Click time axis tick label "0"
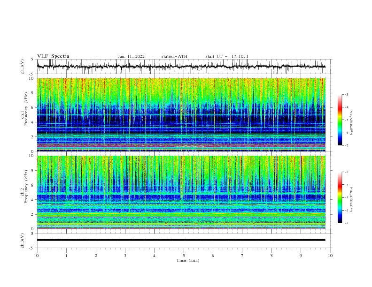The height and width of the screenshot is (287, 372). (x=37, y=256)
